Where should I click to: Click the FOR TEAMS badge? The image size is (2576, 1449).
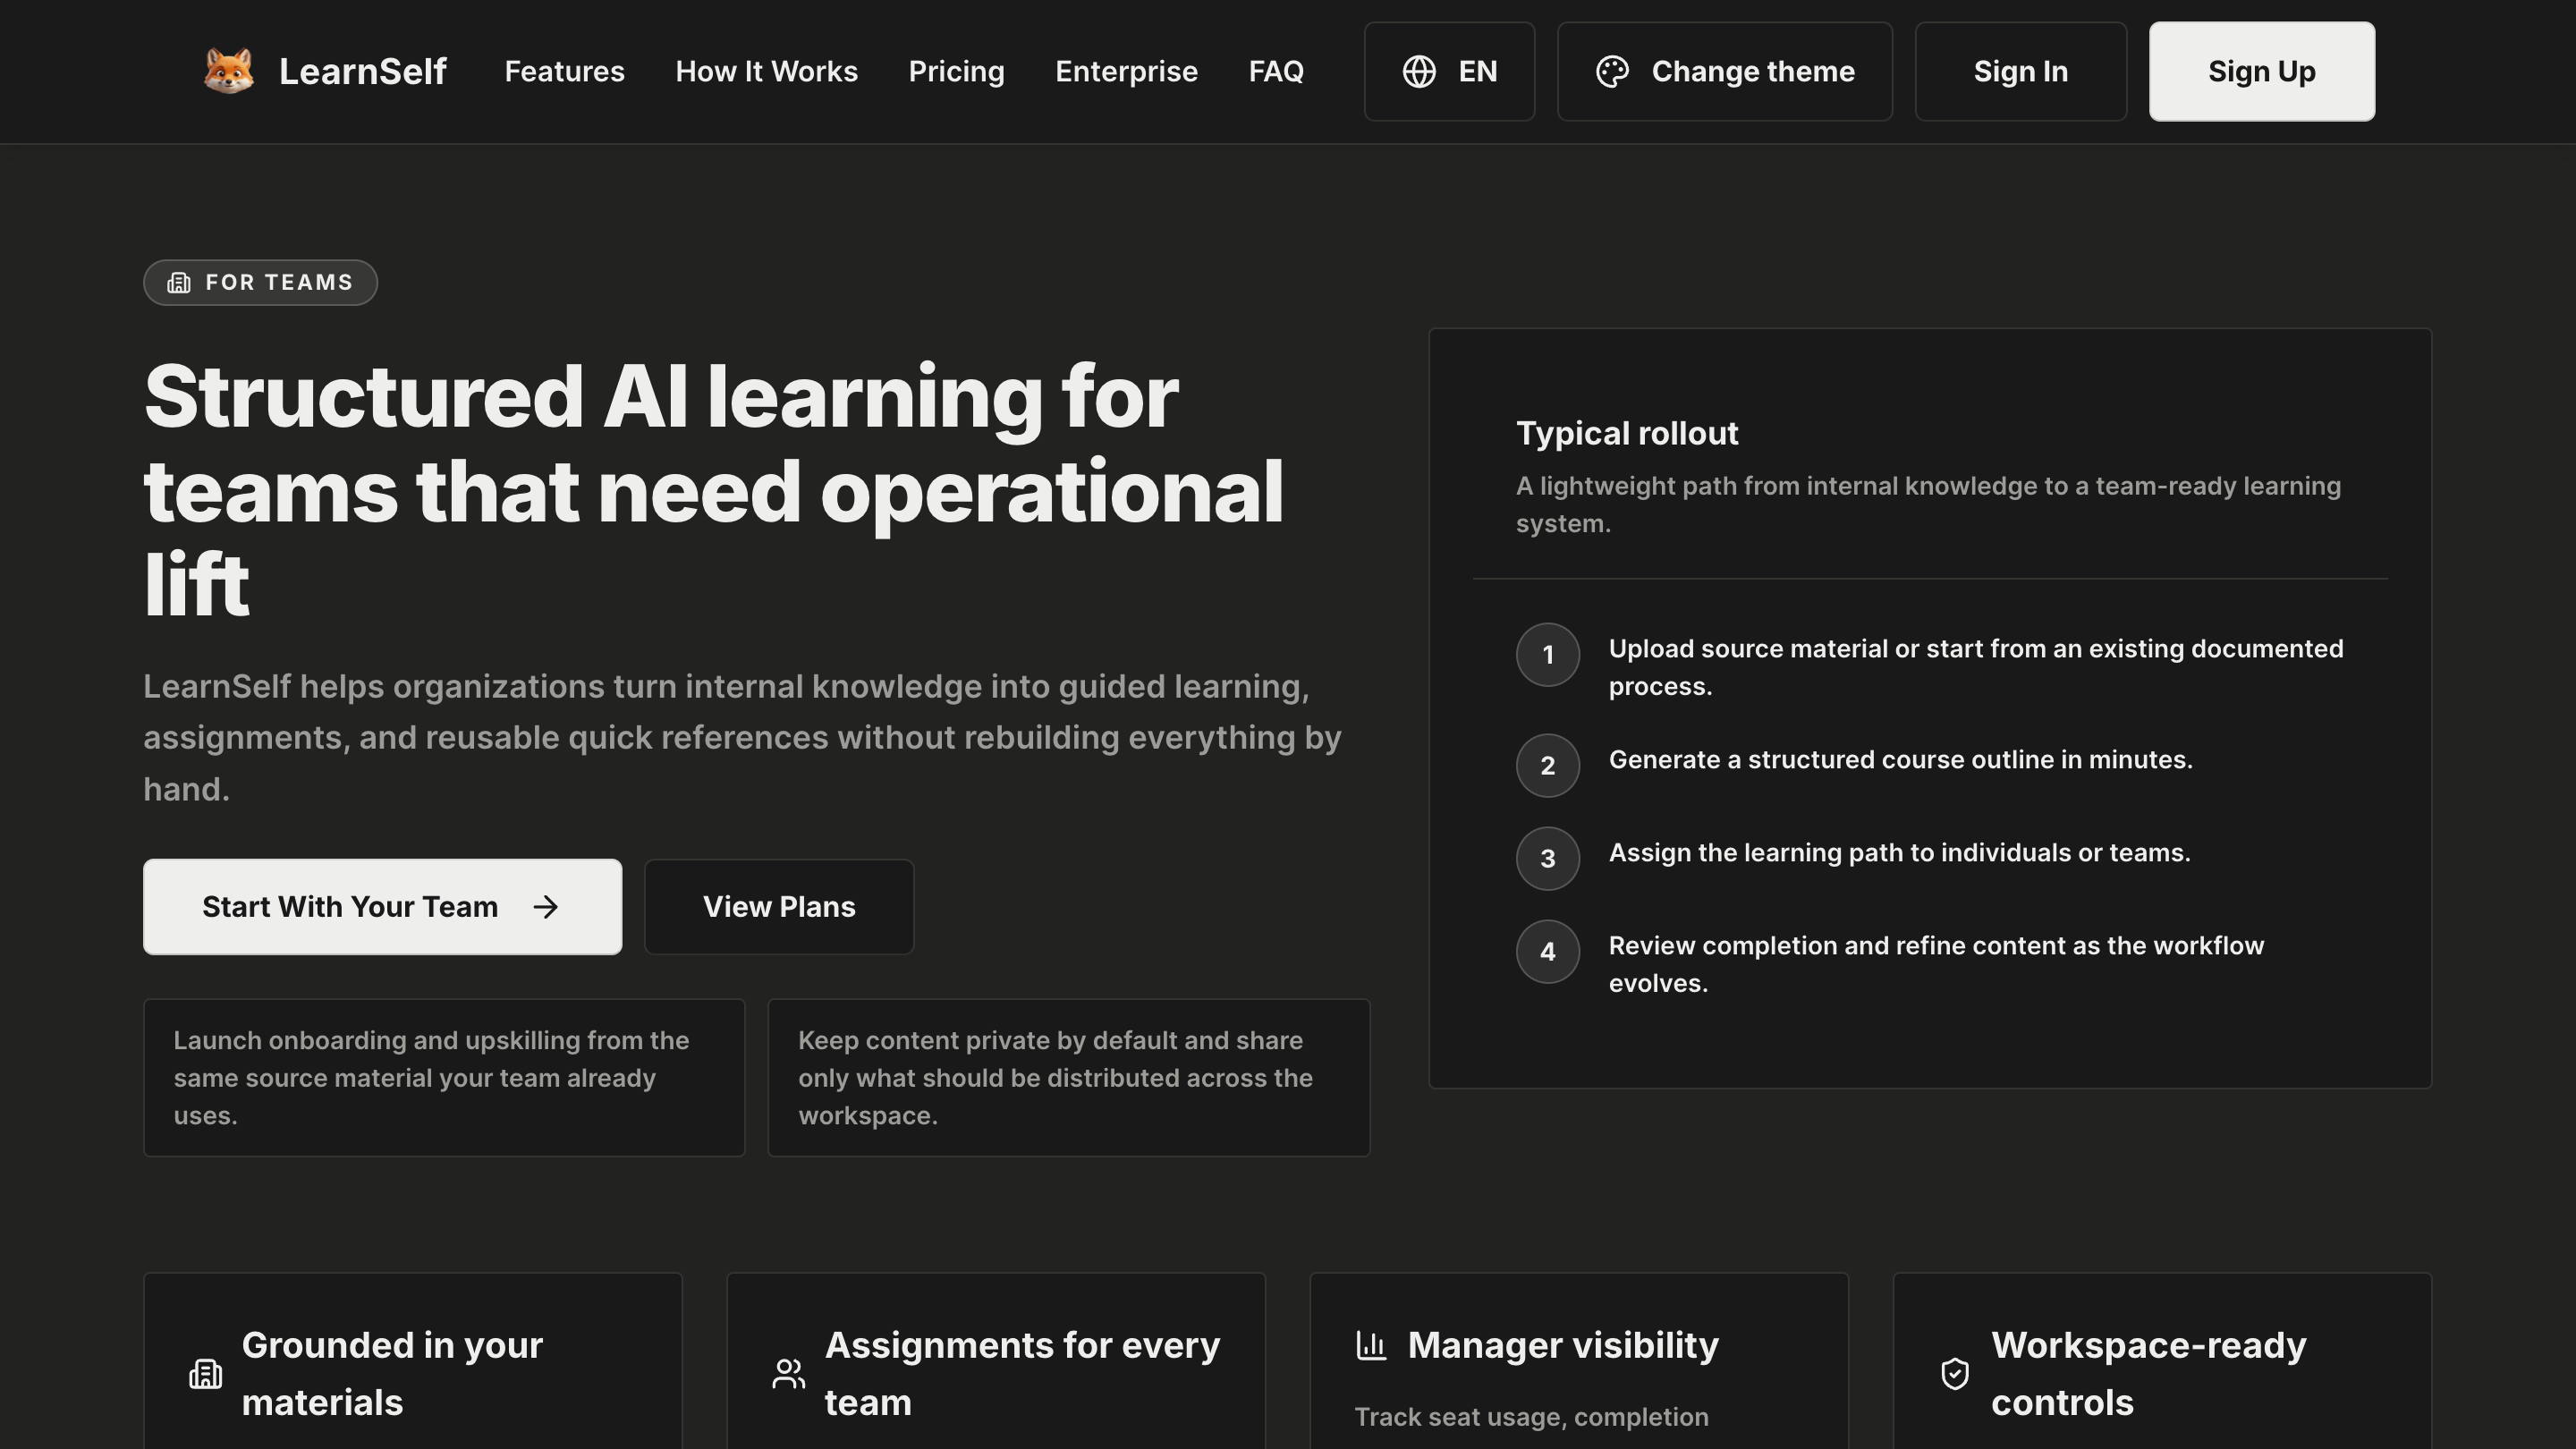261,283
